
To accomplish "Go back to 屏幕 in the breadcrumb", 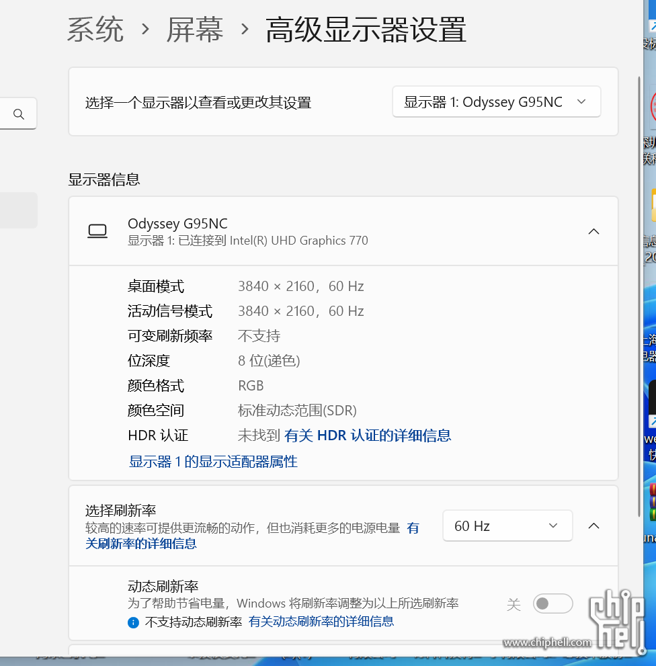I will pos(195,30).
